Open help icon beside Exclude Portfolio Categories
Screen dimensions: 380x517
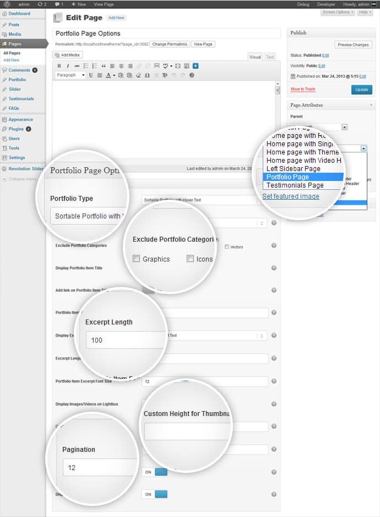click(274, 246)
